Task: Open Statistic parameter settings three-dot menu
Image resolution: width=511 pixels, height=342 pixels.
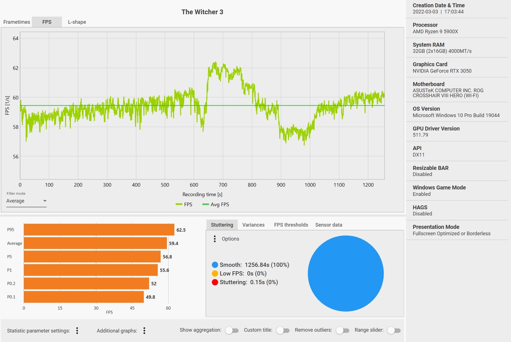Action: (77, 331)
